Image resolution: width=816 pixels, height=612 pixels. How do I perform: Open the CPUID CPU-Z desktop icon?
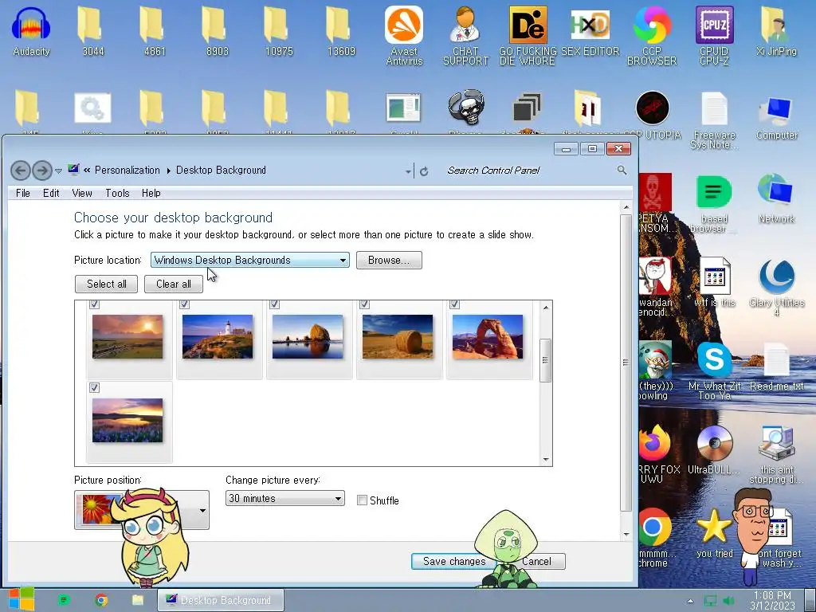[714, 35]
